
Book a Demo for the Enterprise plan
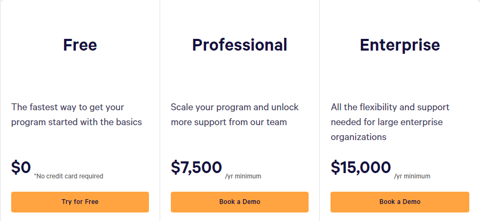pos(400,202)
